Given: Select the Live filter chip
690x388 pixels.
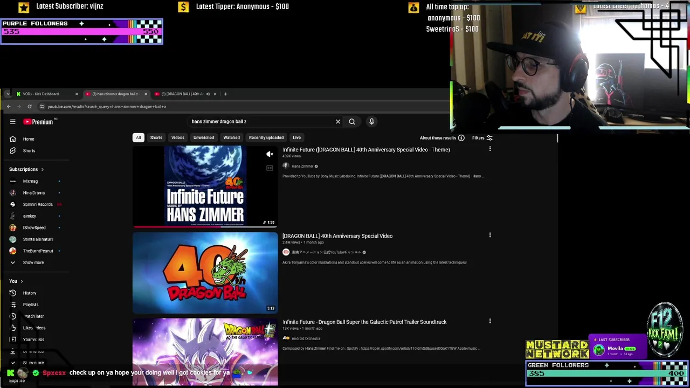Looking at the screenshot, I should pos(297,138).
